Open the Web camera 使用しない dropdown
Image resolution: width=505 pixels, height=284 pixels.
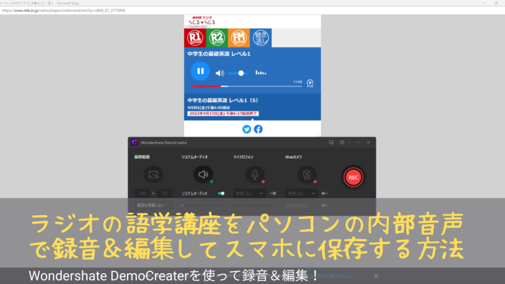click(x=301, y=193)
